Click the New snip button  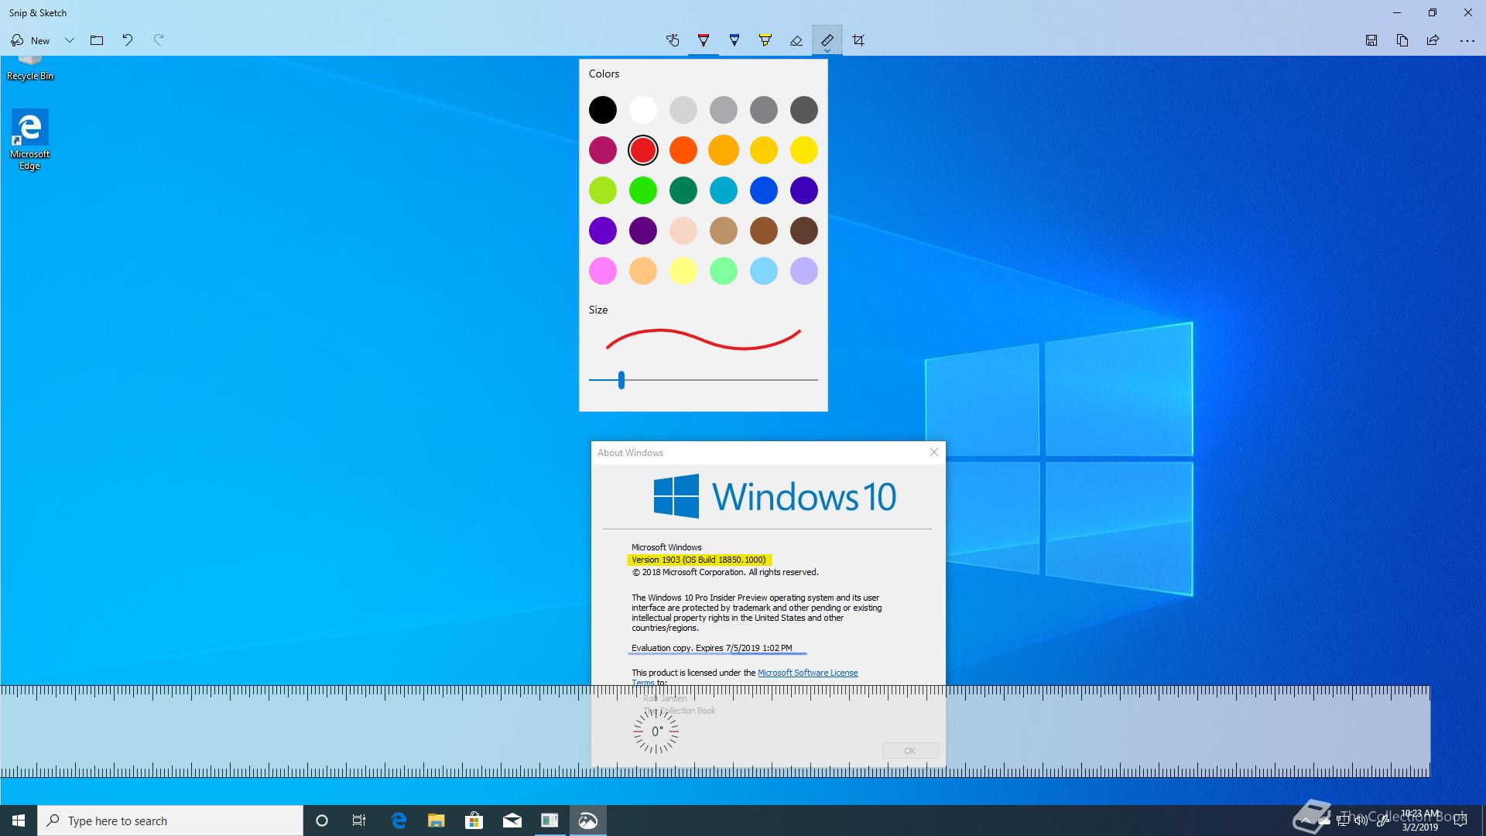[30, 40]
